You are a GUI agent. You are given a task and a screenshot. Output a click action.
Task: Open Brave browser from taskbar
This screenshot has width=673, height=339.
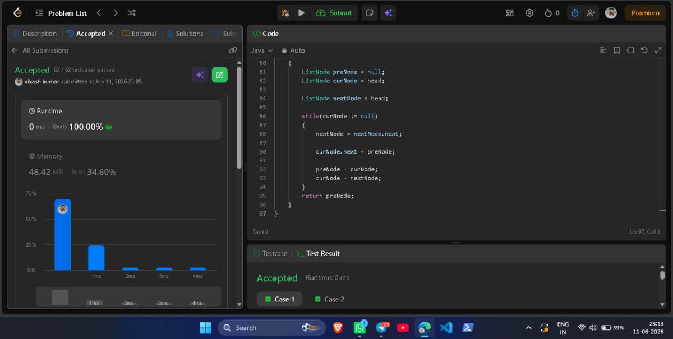(x=338, y=328)
